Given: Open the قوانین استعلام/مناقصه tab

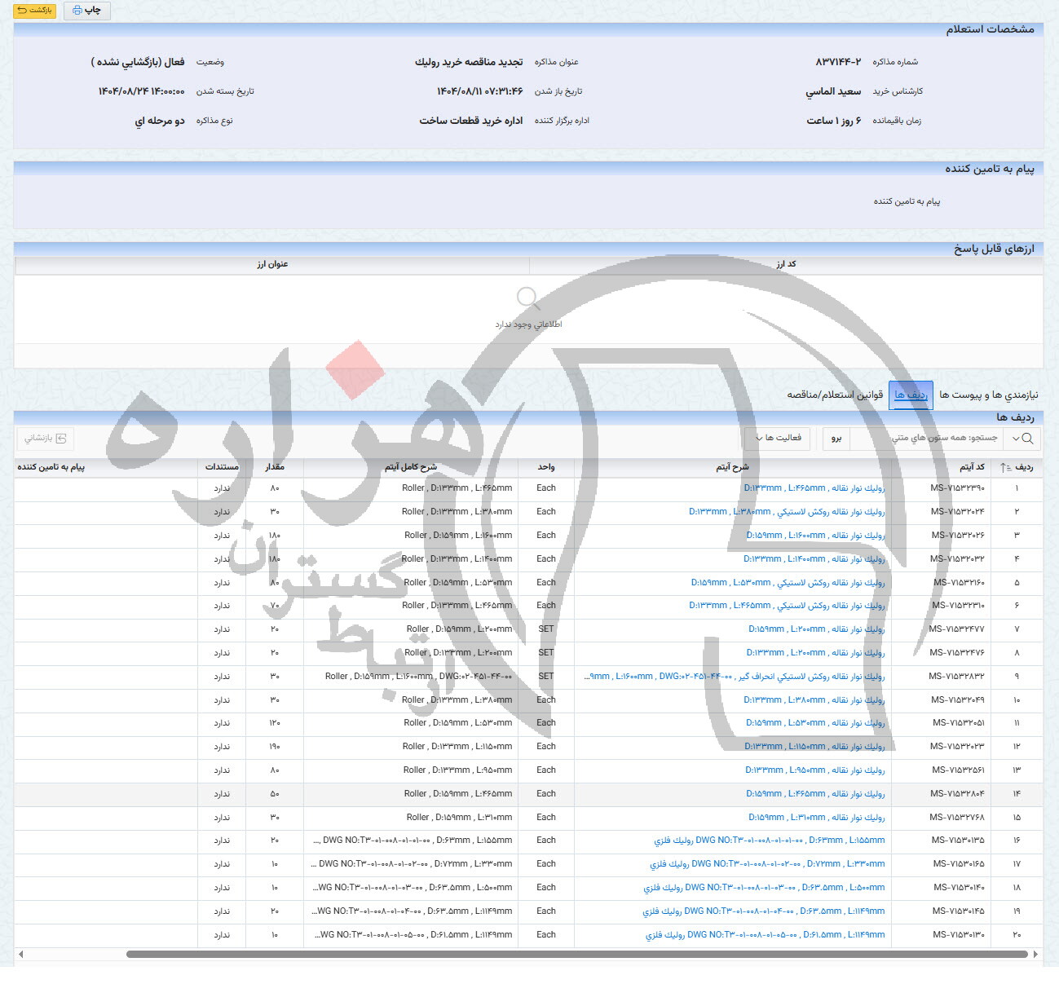Looking at the screenshot, I should tap(835, 395).
